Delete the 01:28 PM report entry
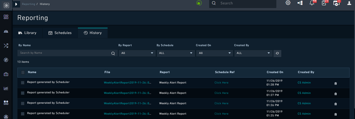The width and height of the screenshot is (355, 119). pyautogui.click(x=335, y=83)
